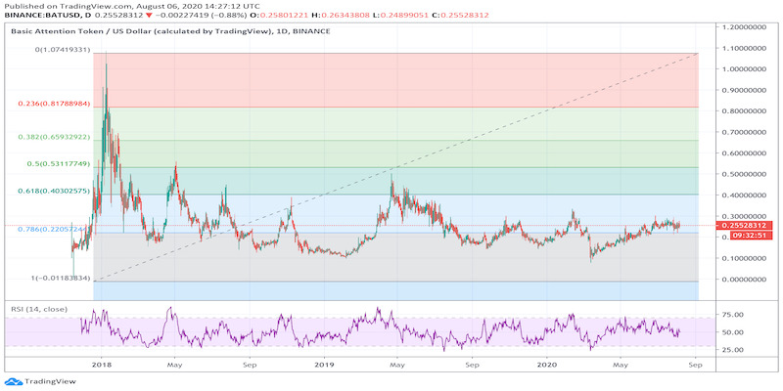Click the low value L:0.24899051
Viewport: 783px width, 391px height.
click(x=401, y=16)
